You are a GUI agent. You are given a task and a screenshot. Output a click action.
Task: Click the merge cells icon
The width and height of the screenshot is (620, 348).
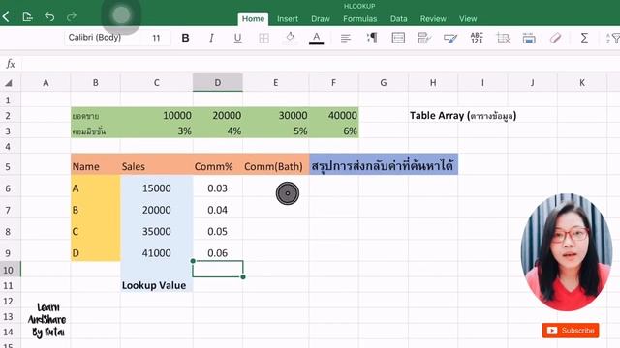click(398, 38)
